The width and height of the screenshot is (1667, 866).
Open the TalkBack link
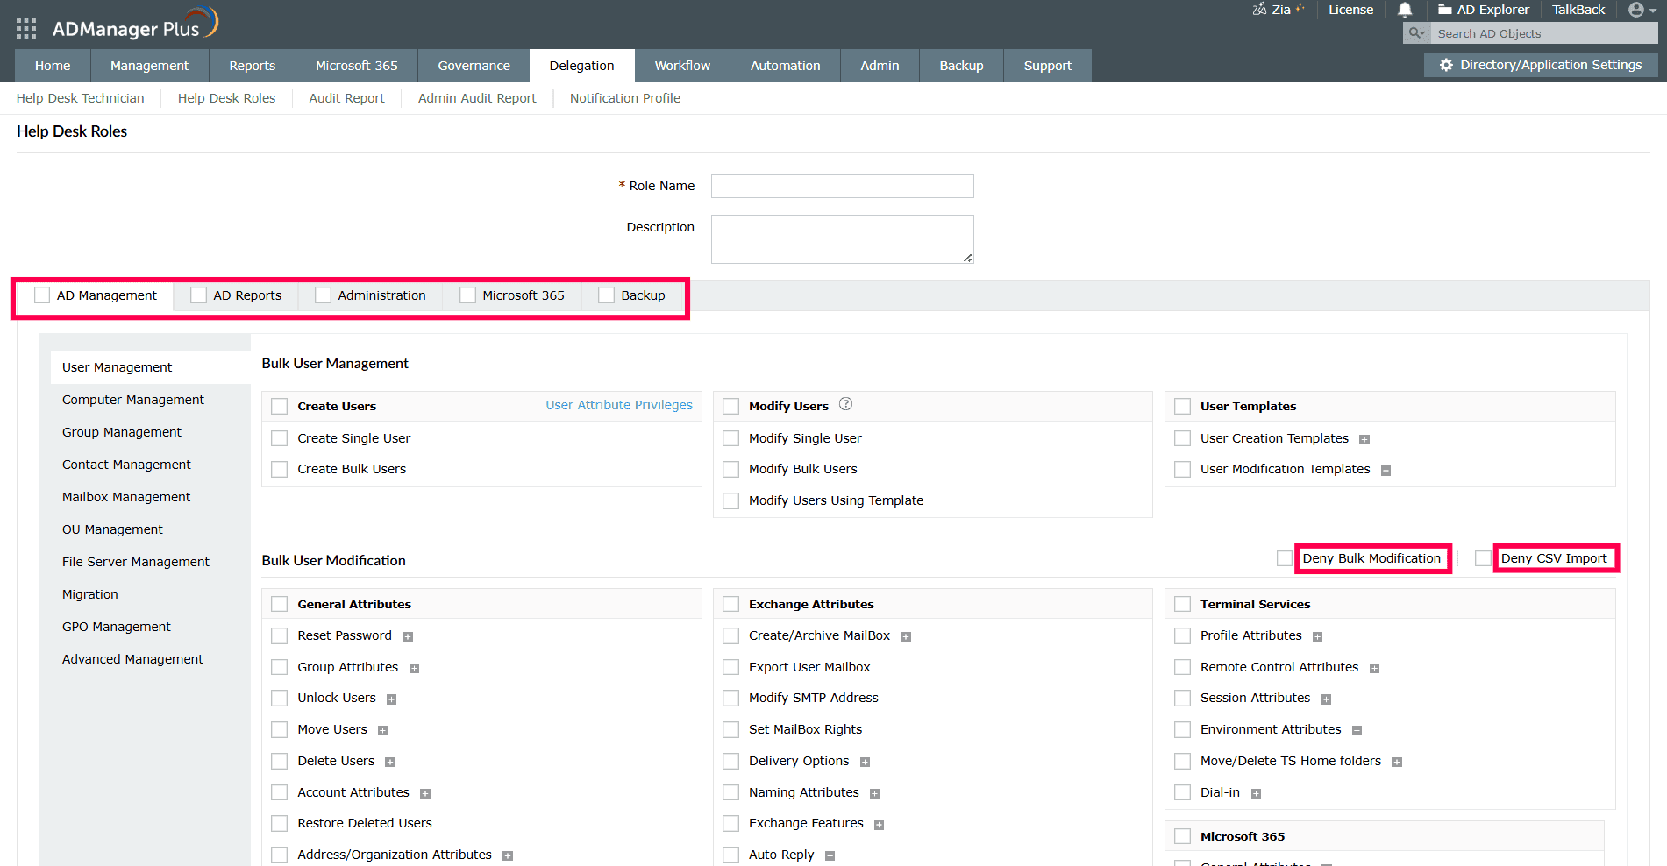[1578, 10]
